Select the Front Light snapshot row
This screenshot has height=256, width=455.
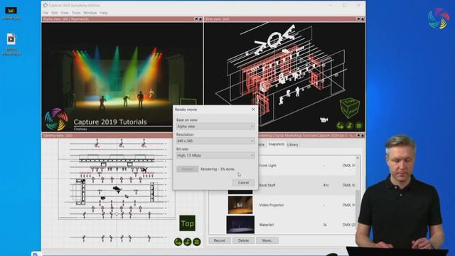click(x=282, y=166)
